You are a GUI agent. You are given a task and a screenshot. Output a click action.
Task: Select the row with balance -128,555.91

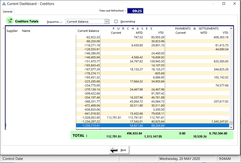click(152, 49)
